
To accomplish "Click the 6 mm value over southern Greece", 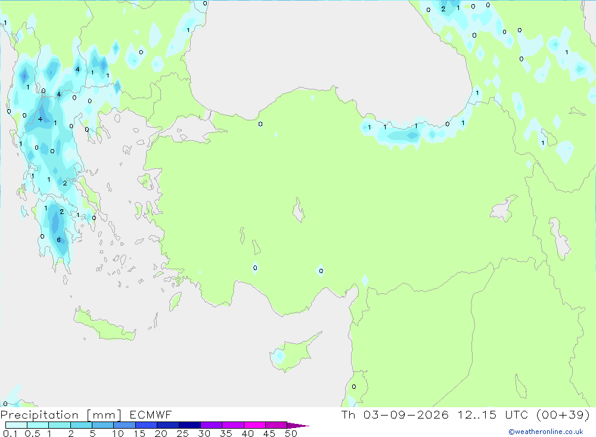I will tap(58, 240).
